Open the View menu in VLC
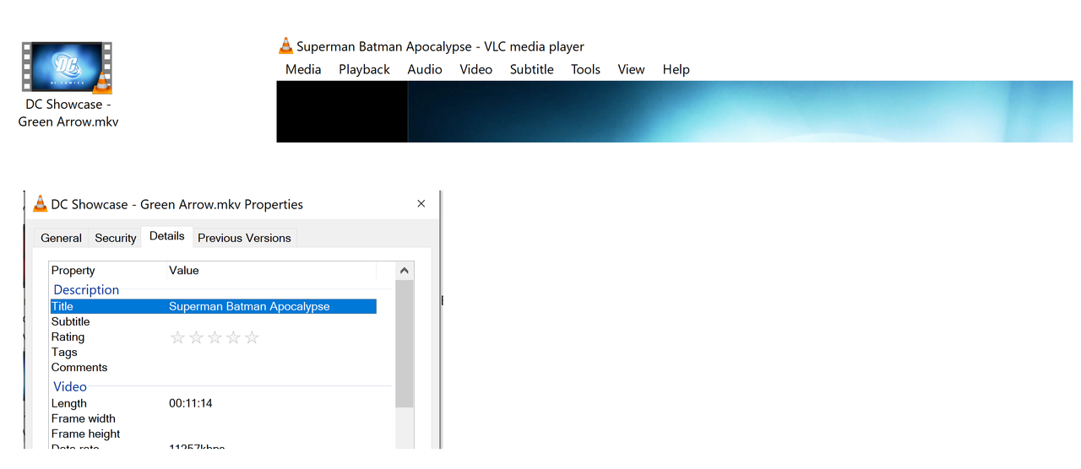 pos(631,69)
